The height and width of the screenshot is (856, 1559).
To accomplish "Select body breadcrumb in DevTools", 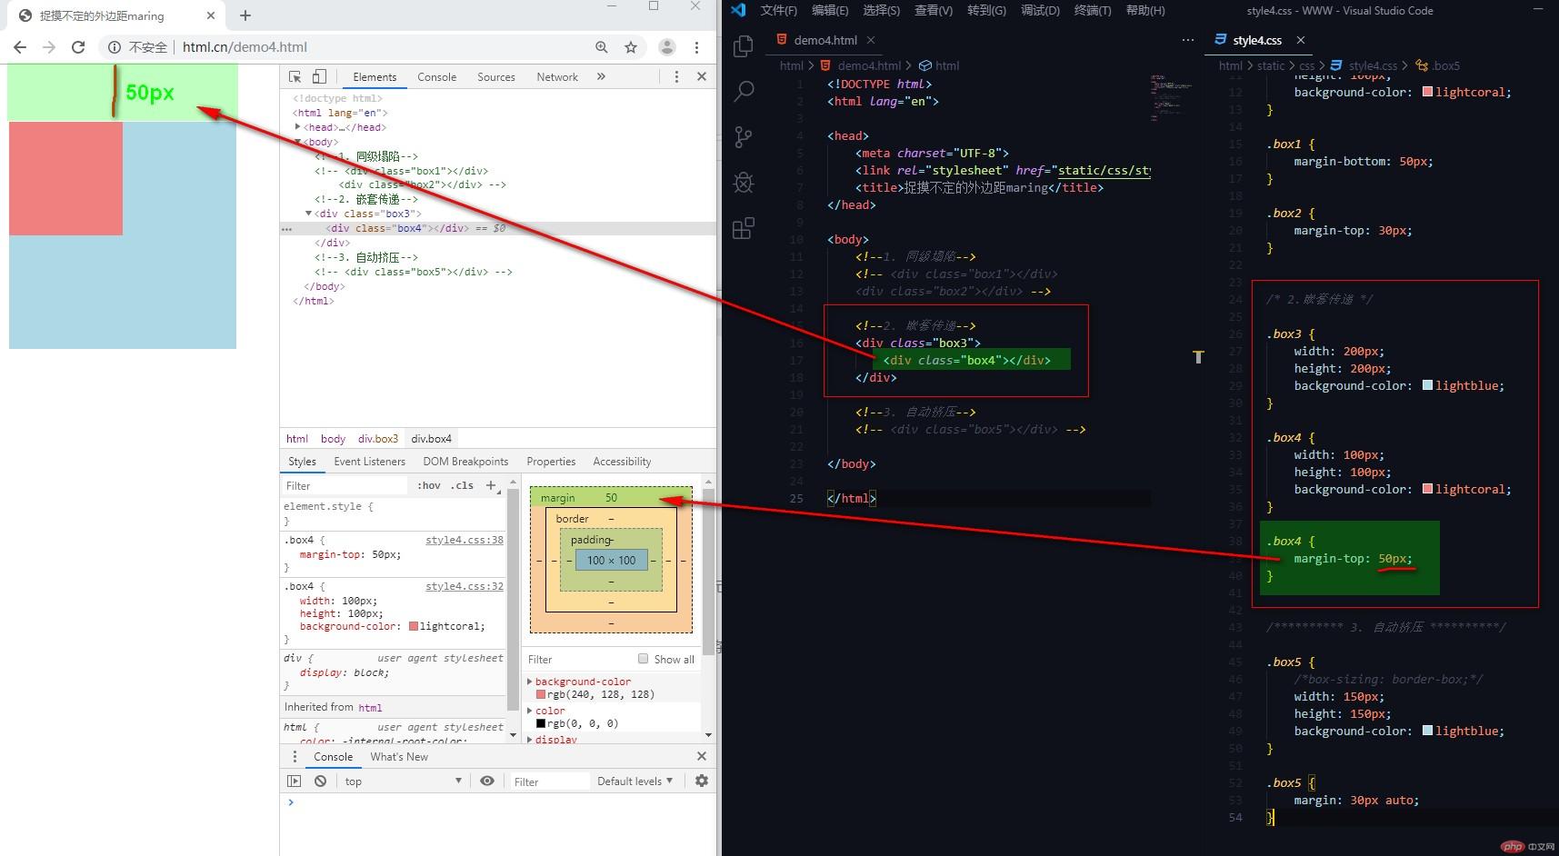I will 333,439.
